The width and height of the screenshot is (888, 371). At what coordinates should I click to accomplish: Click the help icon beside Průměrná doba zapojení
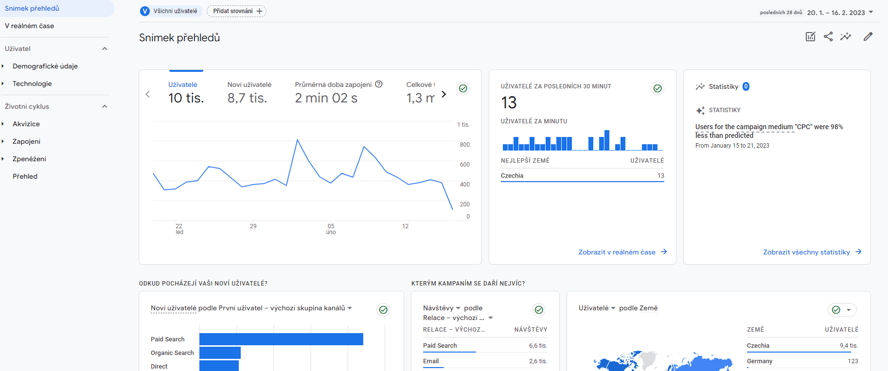(379, 84)
